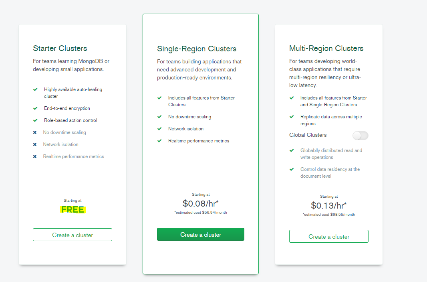427x282 pixels.
Task: Select the checkmark next to Replicate data across multiple regions
Action: tap(292, 117)
